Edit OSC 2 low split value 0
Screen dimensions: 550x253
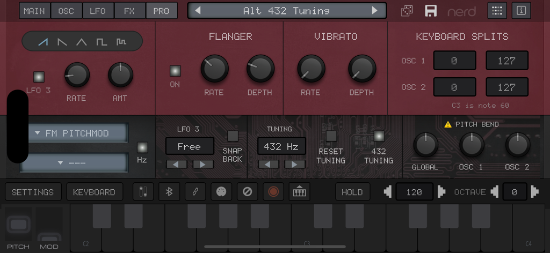point(454,87)
